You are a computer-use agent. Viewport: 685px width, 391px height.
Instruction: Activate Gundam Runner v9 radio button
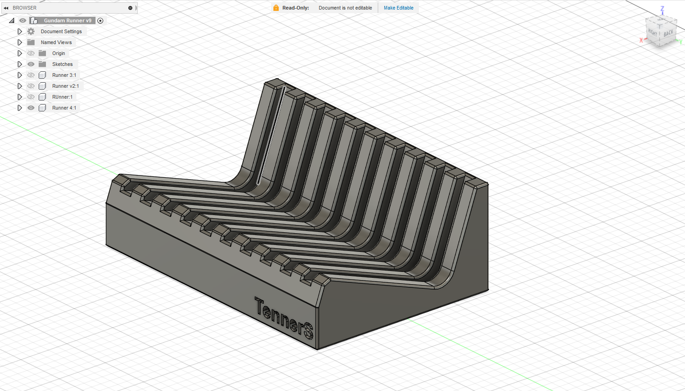click(x=101, y=20)
